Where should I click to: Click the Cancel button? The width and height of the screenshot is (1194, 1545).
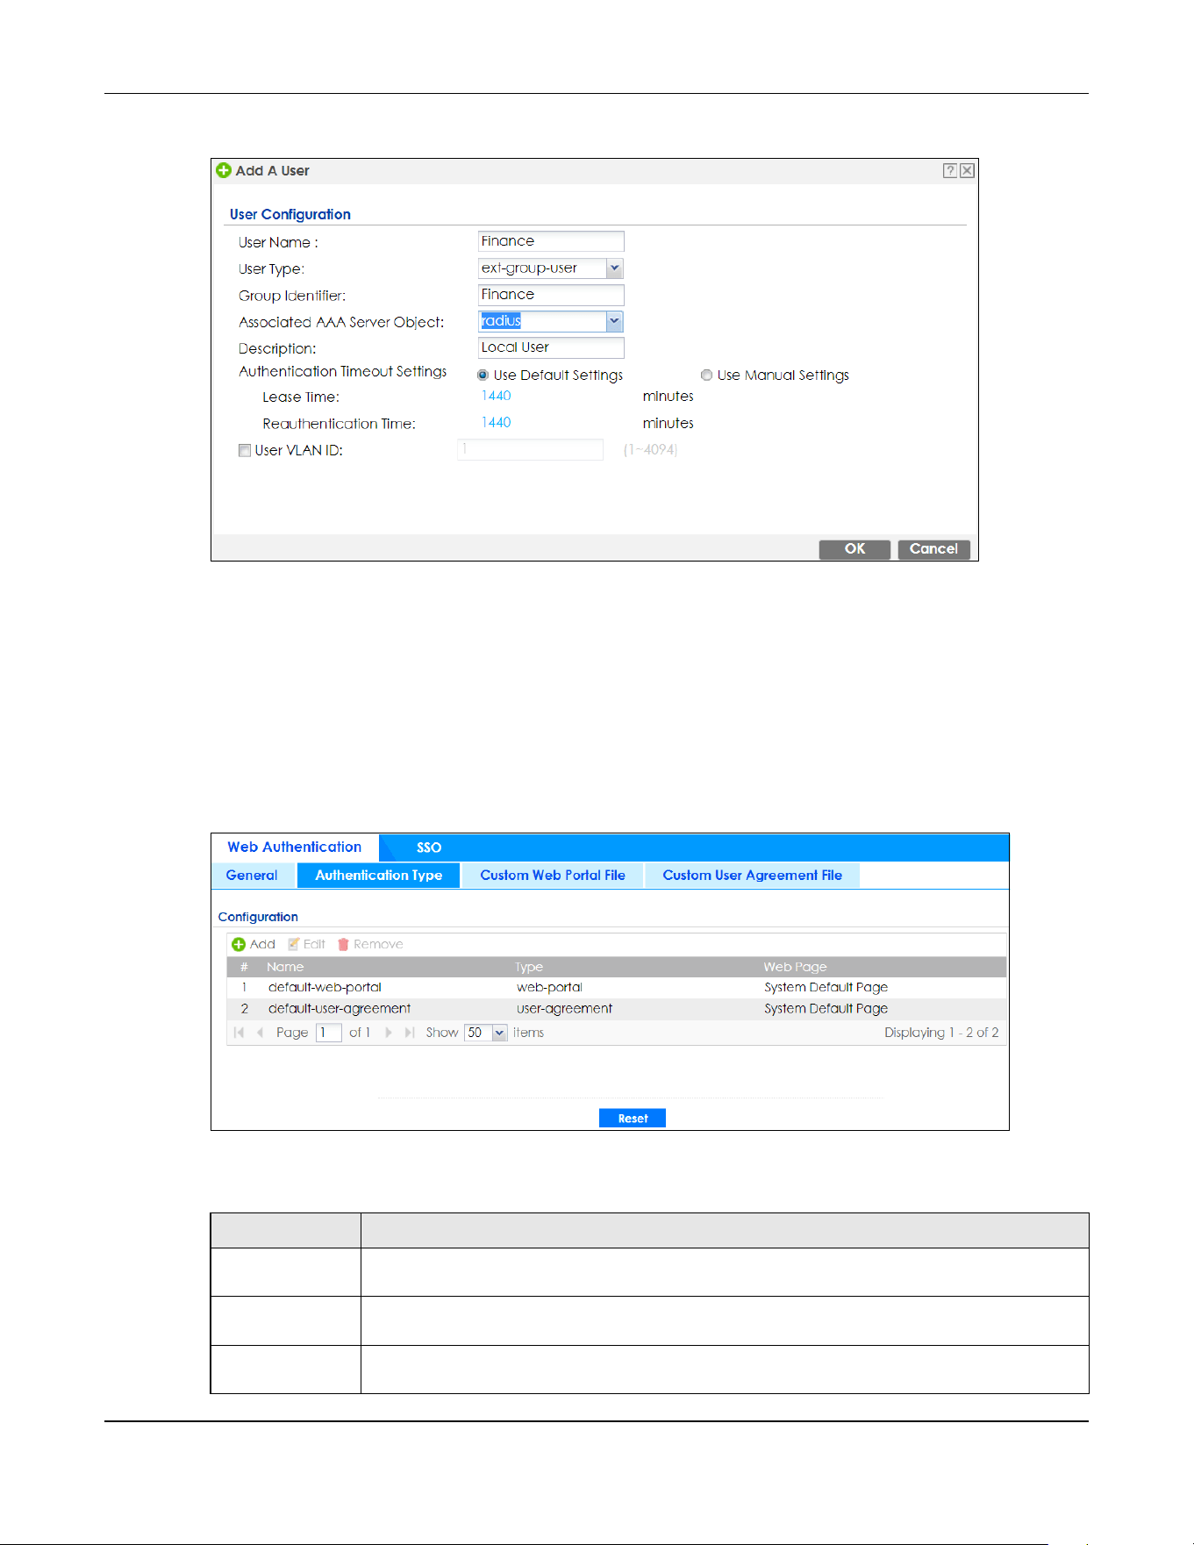click(x=933, y=549)
